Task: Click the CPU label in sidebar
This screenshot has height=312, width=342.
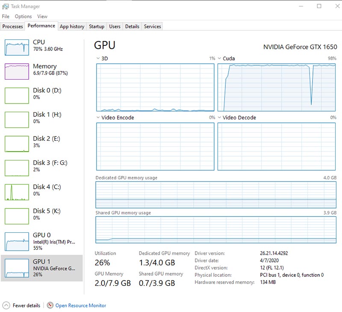Action: pos(39,42)
